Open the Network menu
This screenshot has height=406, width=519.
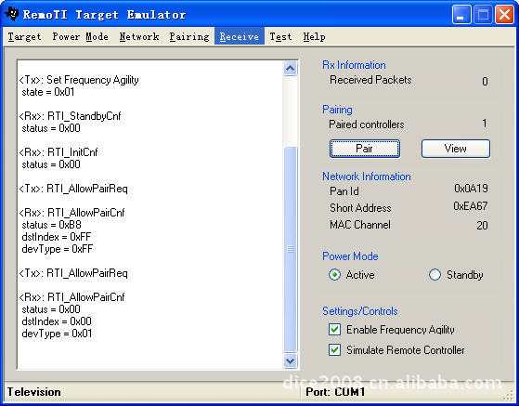tap(139, 37)
